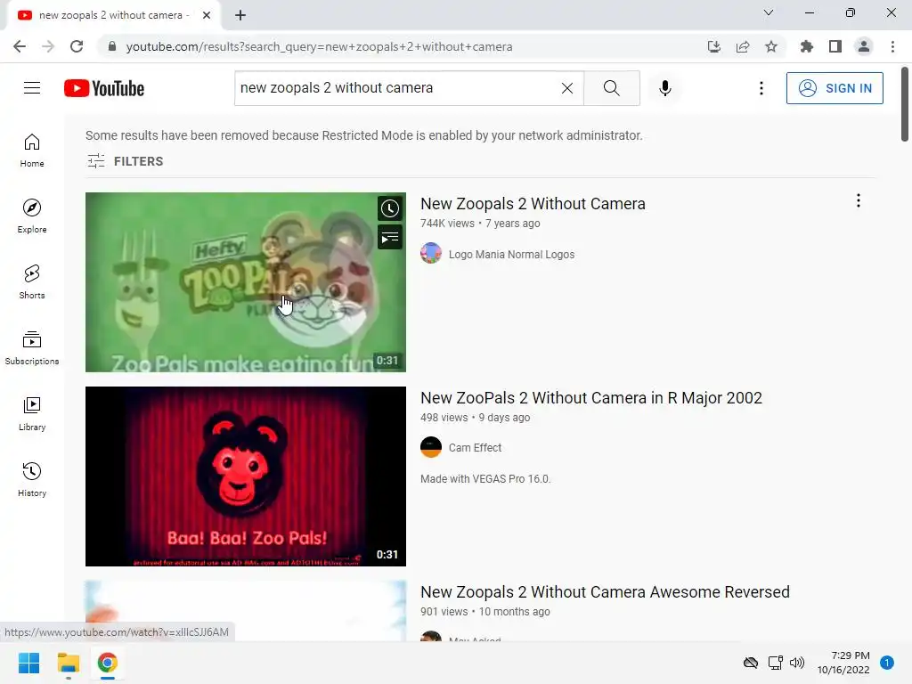Click the address bar URL
912x684 pixels.
320,46
